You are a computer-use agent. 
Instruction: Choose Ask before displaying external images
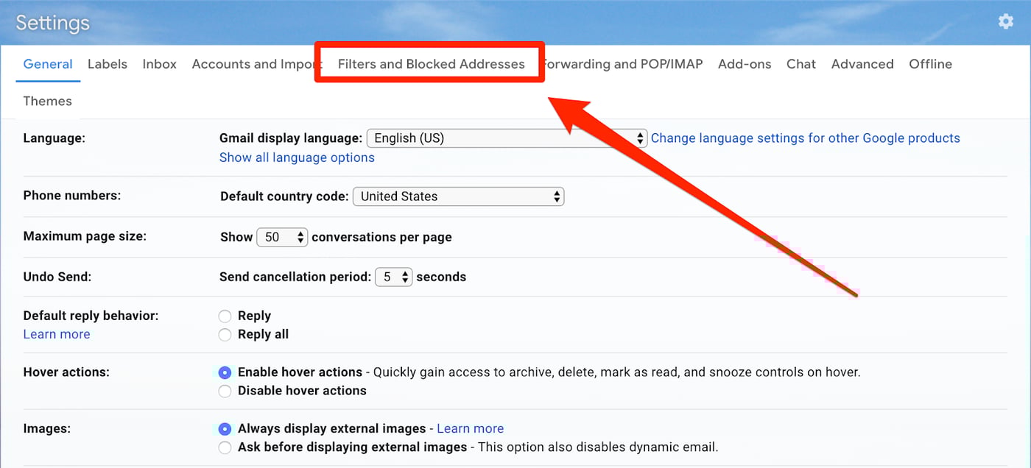(x=225, y=447)
